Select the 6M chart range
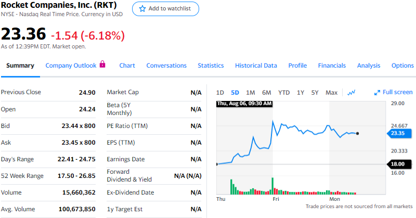The image size is (416, 218). 266,93
